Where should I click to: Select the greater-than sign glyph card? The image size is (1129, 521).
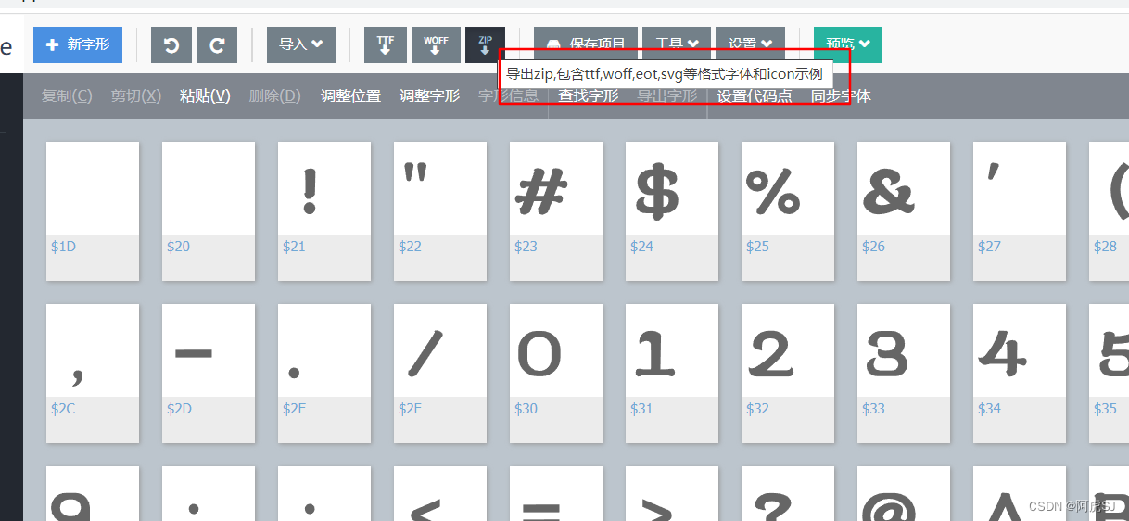672,493
